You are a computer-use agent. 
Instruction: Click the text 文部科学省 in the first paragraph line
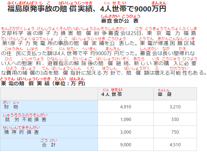tap(16, 33)
